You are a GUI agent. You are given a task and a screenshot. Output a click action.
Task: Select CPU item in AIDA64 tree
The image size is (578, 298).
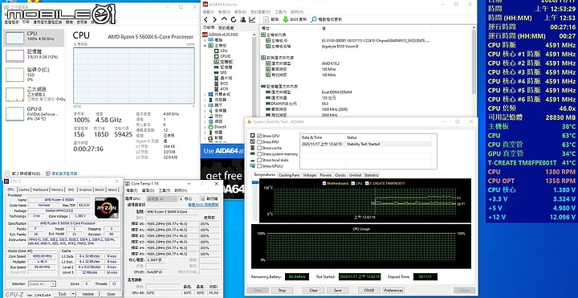click(222, 51)
